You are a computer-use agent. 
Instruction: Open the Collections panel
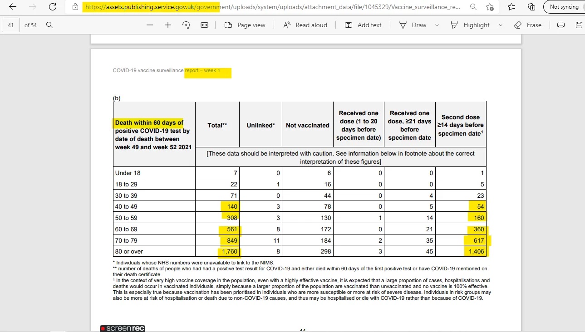(x=531, y=7)
